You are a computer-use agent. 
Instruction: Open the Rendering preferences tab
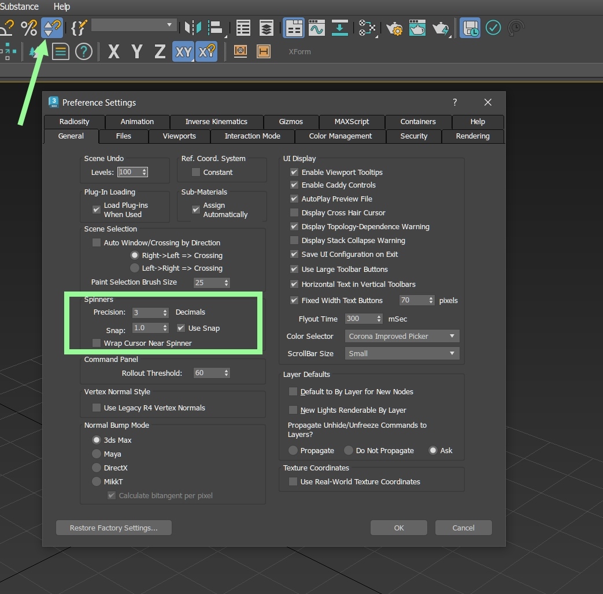[473, 136]
